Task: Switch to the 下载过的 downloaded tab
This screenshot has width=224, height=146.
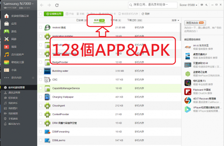Action: 134,20
